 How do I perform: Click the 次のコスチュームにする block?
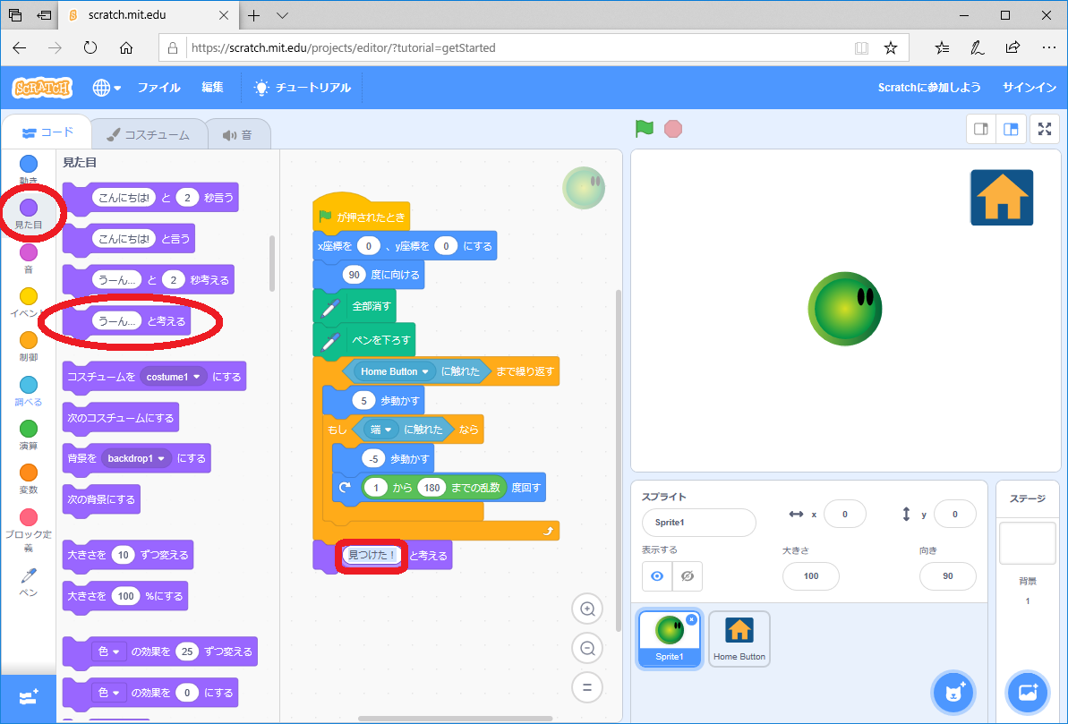(121, 418)
